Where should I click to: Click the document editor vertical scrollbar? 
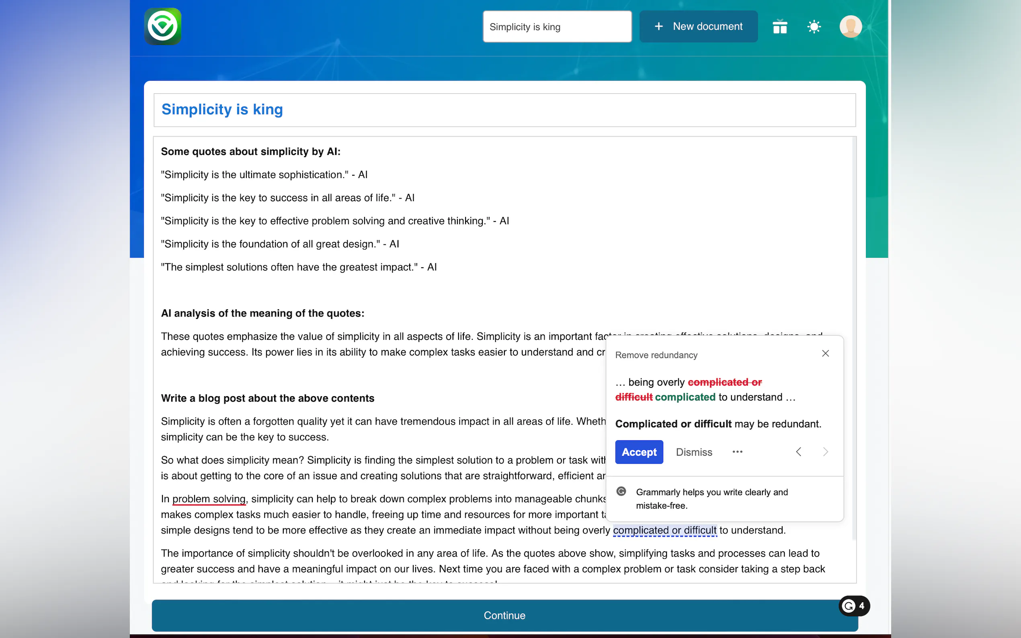854,338
